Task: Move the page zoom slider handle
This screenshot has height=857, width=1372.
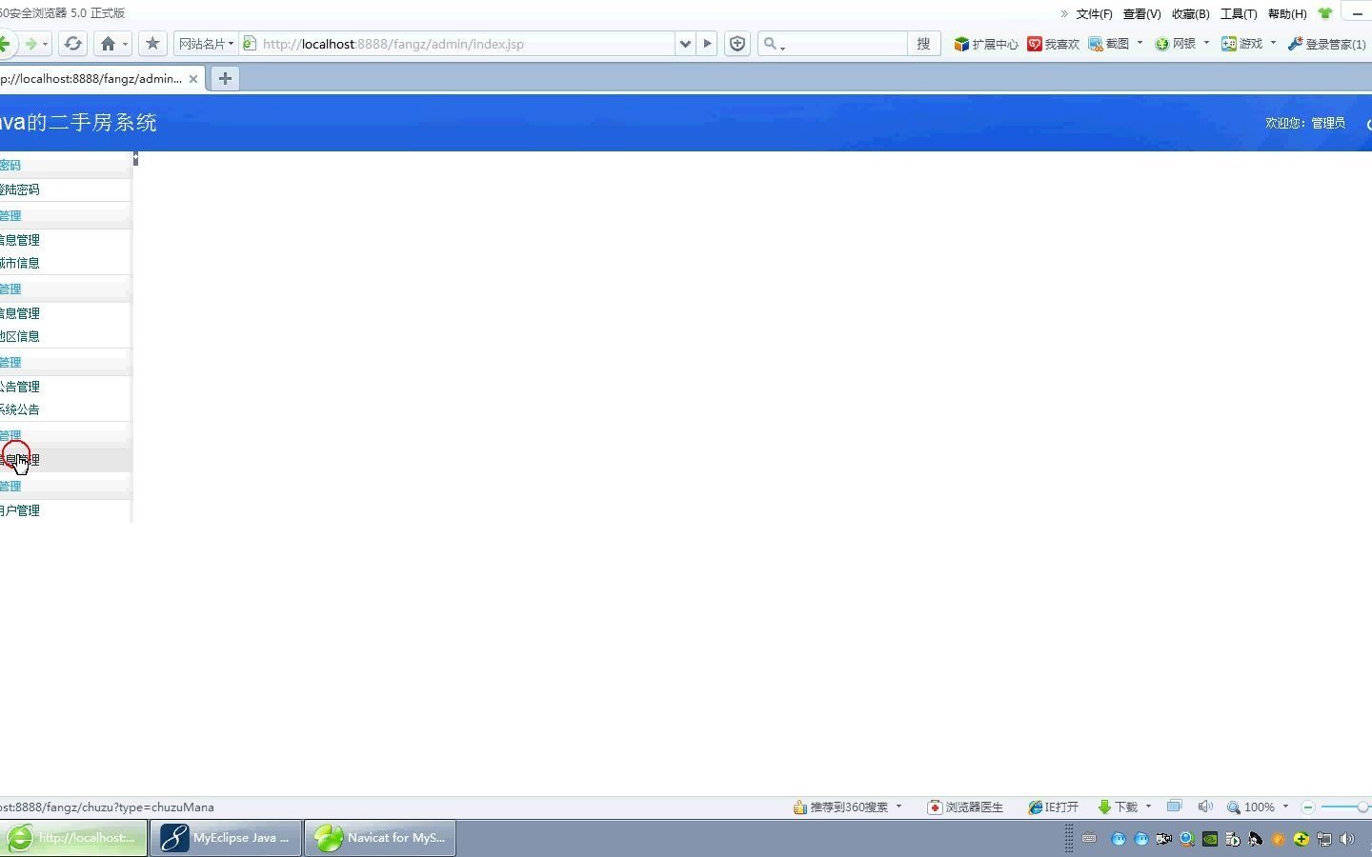Action: pyautogui.click(x=1362, y=807)
